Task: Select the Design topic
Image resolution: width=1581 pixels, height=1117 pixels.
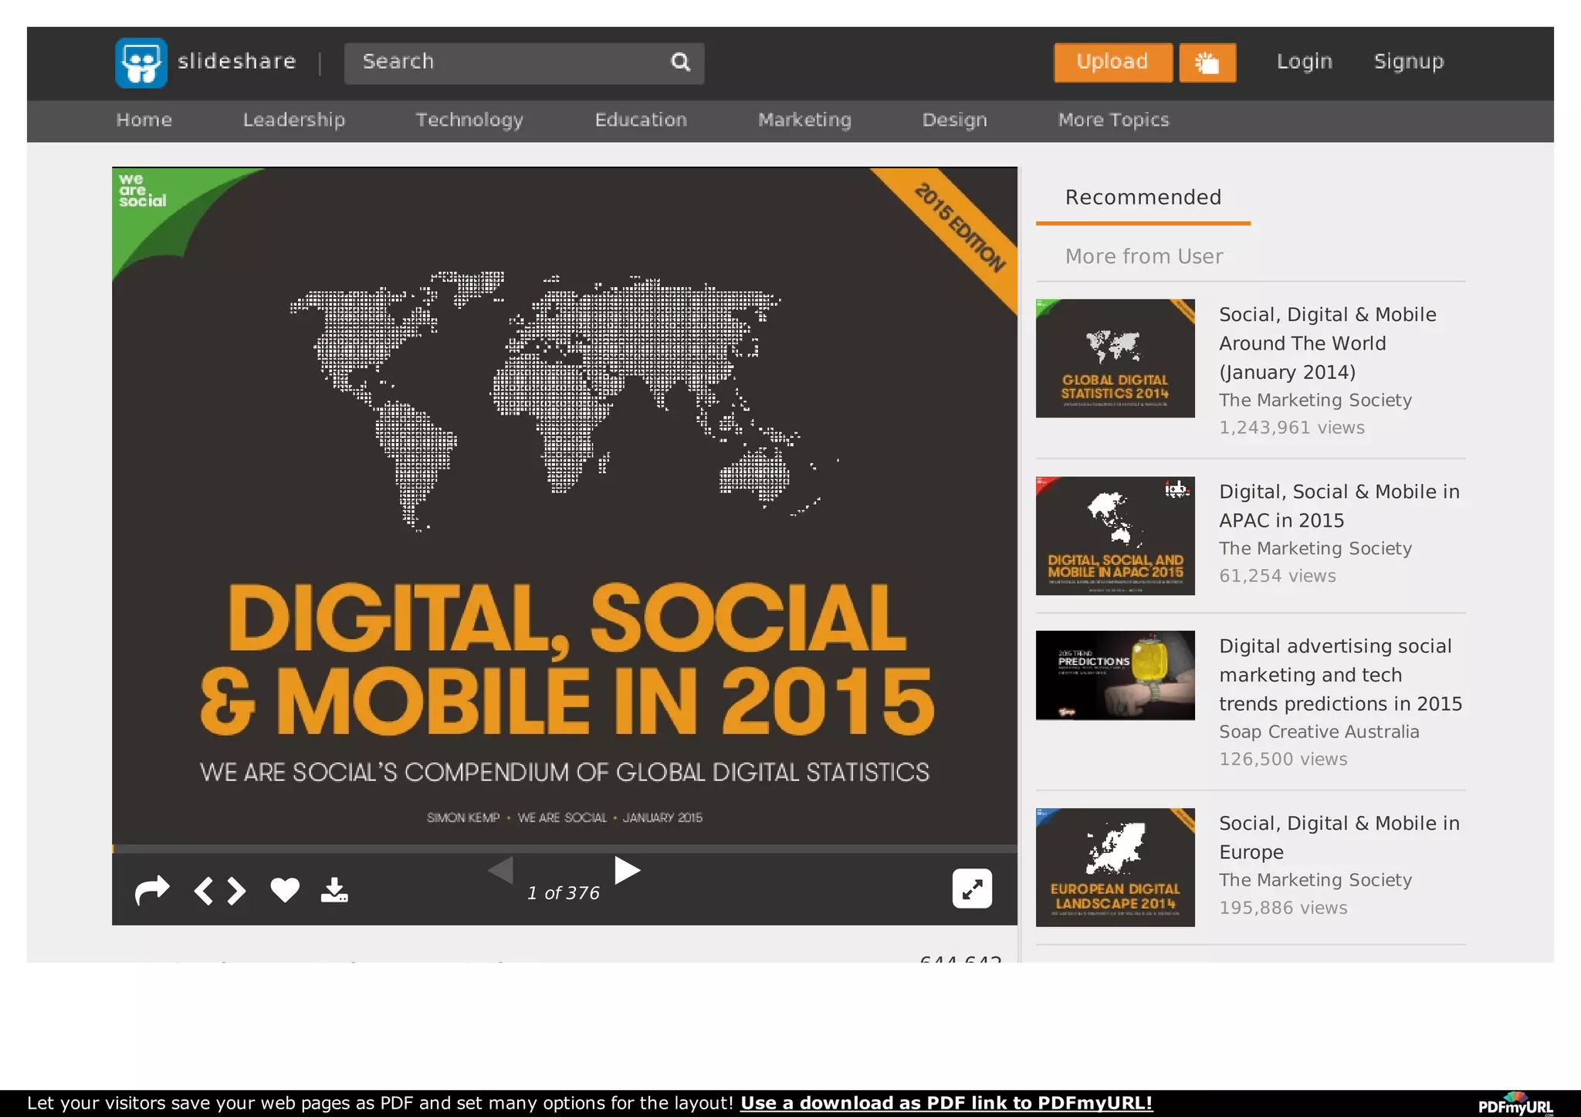Action: pyautogui.click(x=955, y=120)
